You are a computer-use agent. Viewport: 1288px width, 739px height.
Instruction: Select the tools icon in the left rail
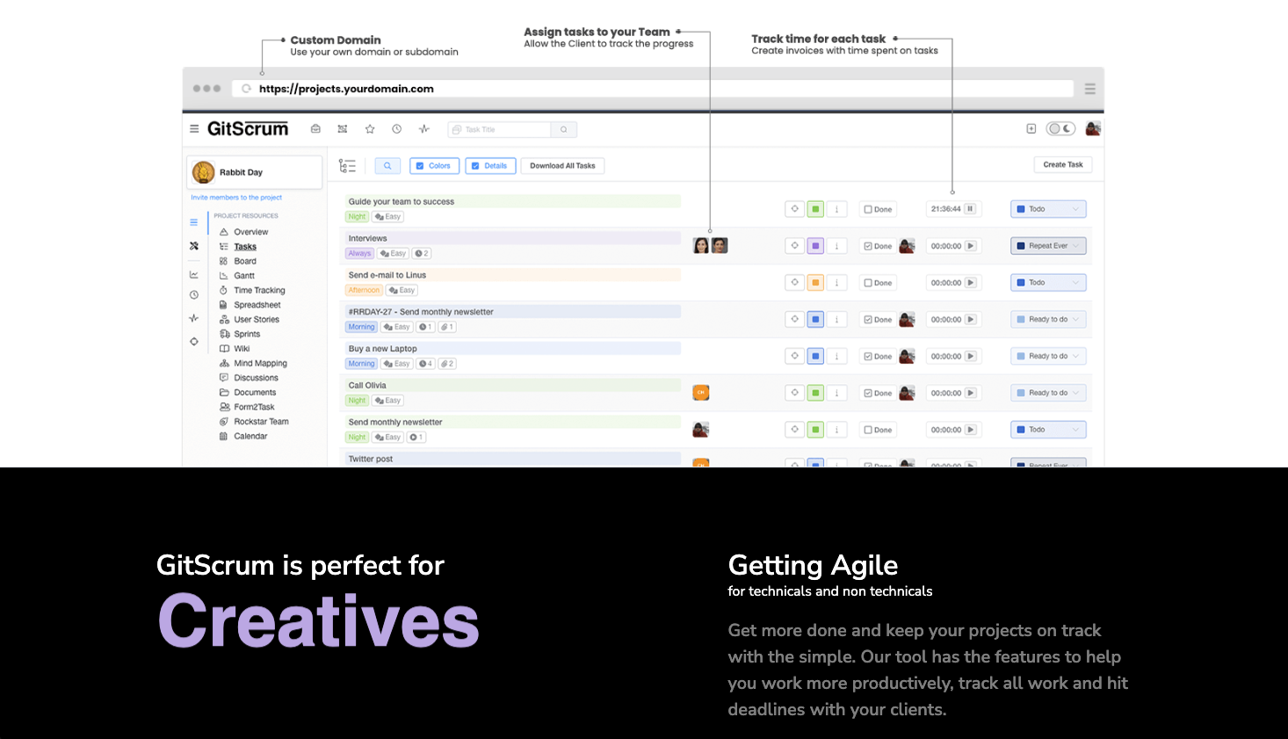point(194,246)
